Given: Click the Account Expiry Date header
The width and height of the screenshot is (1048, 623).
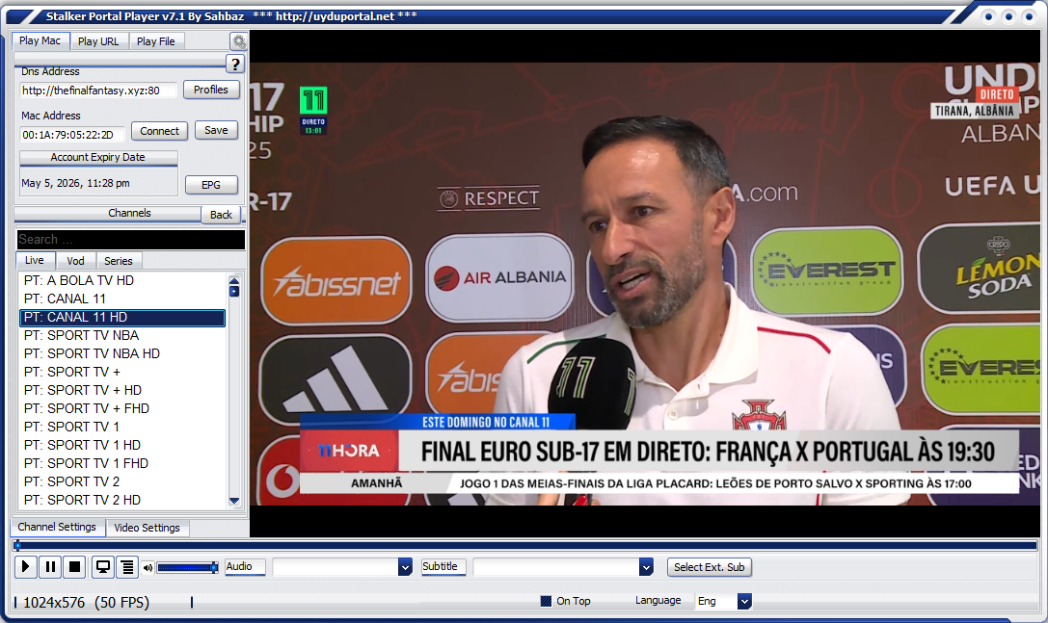Looking at the screenshot, I should point(98,158).
